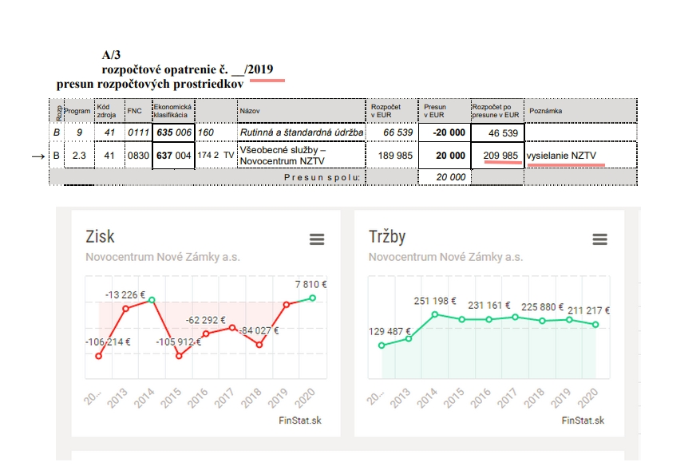Click the arrow marker beside the second table row
The height and width of the screenshot is (470, 700).
[38, 156]
